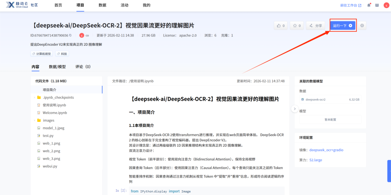
Task: Go to 首页 in top navigation
Action: [58, 5]
